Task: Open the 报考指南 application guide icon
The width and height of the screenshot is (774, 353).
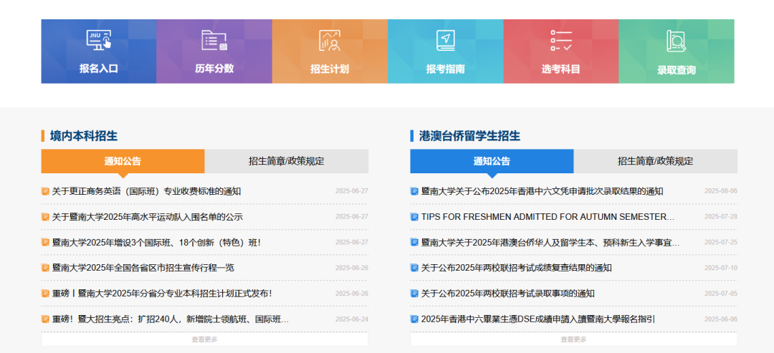Action: (445, 52)
